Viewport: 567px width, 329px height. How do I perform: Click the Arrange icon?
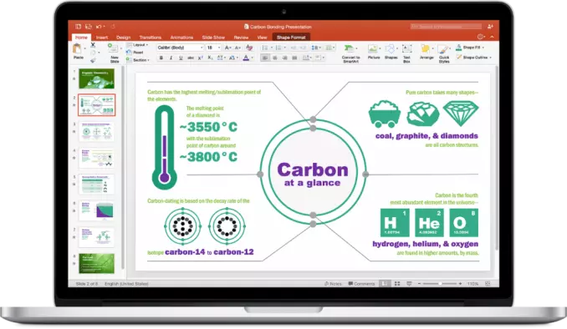426,48
